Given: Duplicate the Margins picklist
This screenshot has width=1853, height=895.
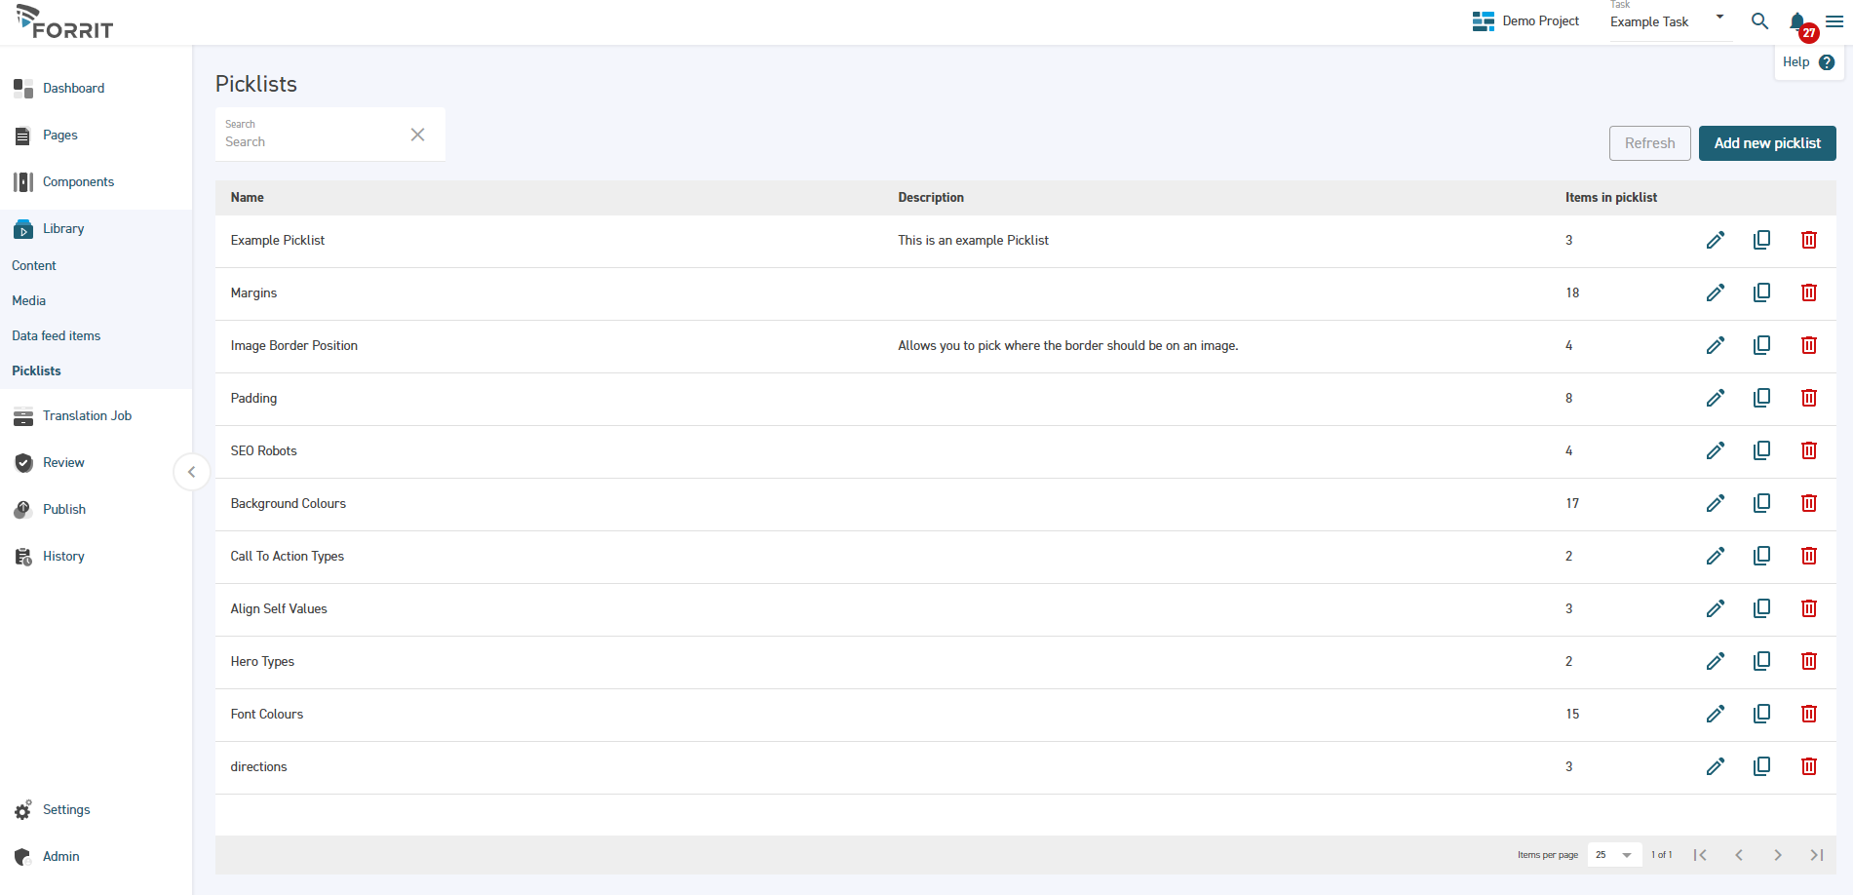Looking at the screenshot, I should [x=1761, y=292].
